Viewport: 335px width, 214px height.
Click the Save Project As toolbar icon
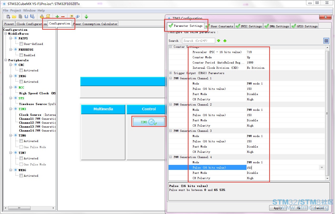pos(32,17)
